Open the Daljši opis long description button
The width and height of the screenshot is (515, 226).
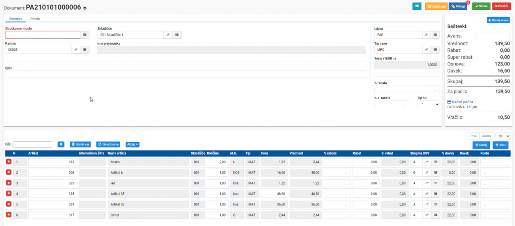(436, 6)
